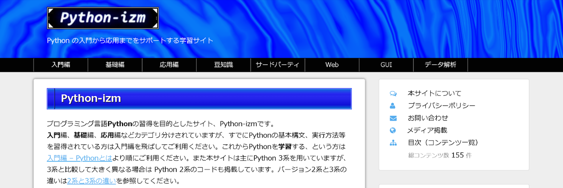The width and height of the screenshot is (563, 188).
Task: Follow the 2系と3系の違い article link
Action: tap(92, 181)
